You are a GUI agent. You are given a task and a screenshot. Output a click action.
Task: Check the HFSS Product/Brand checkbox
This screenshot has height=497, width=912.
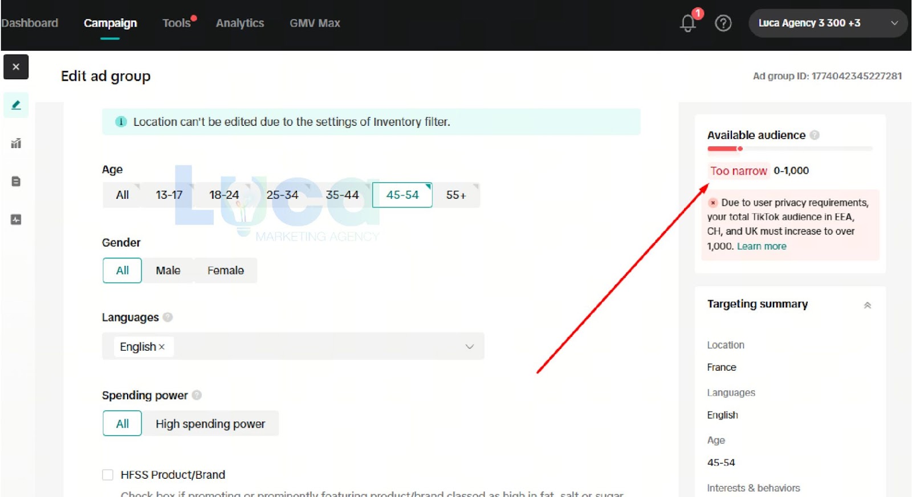click(x=108, y=475)
